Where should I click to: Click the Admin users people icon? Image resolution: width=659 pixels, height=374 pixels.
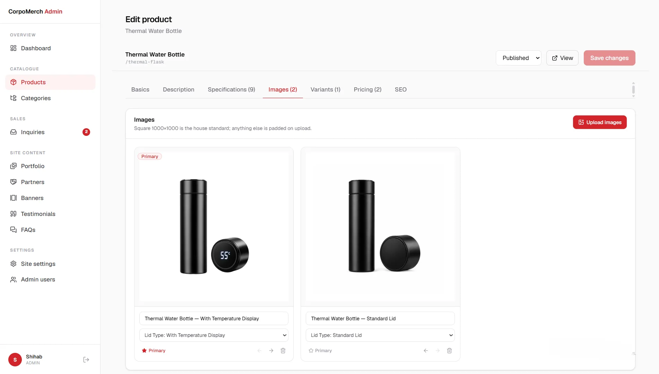tap(13, 279)
